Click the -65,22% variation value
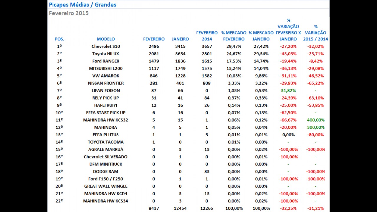This screenshot has height=212, width=377. [x=315, y=83]
